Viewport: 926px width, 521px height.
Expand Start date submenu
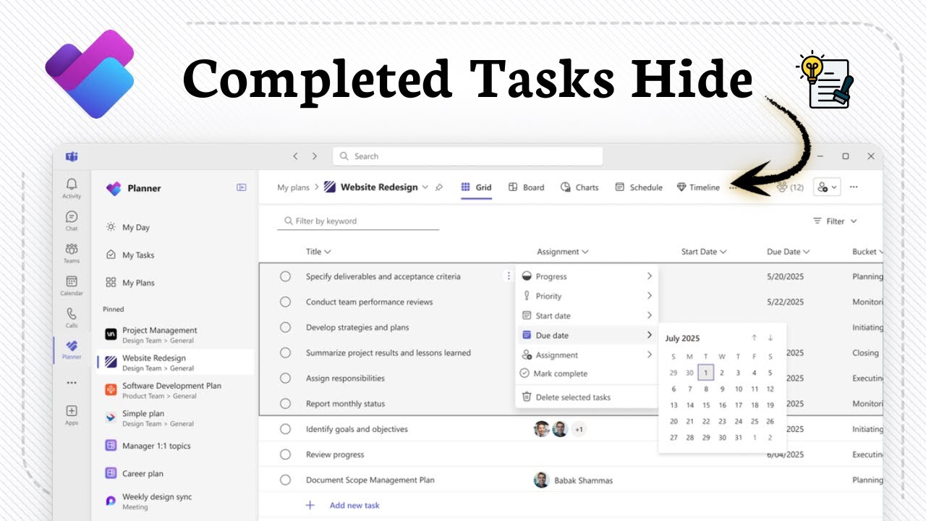(587, 315)
